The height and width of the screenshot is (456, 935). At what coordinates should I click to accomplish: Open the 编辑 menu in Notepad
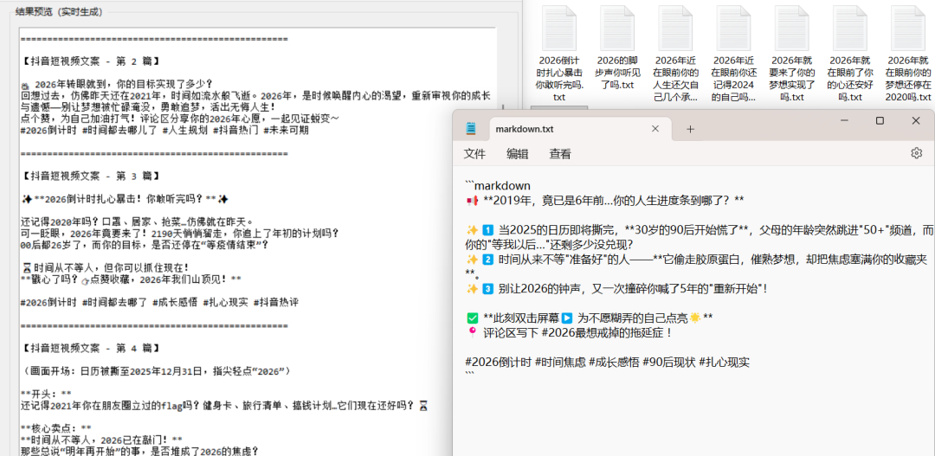pyautogui.click(x=518, y=154)
